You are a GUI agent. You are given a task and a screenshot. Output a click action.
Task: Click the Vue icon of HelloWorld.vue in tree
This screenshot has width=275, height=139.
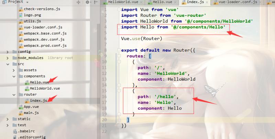(27, 89)
